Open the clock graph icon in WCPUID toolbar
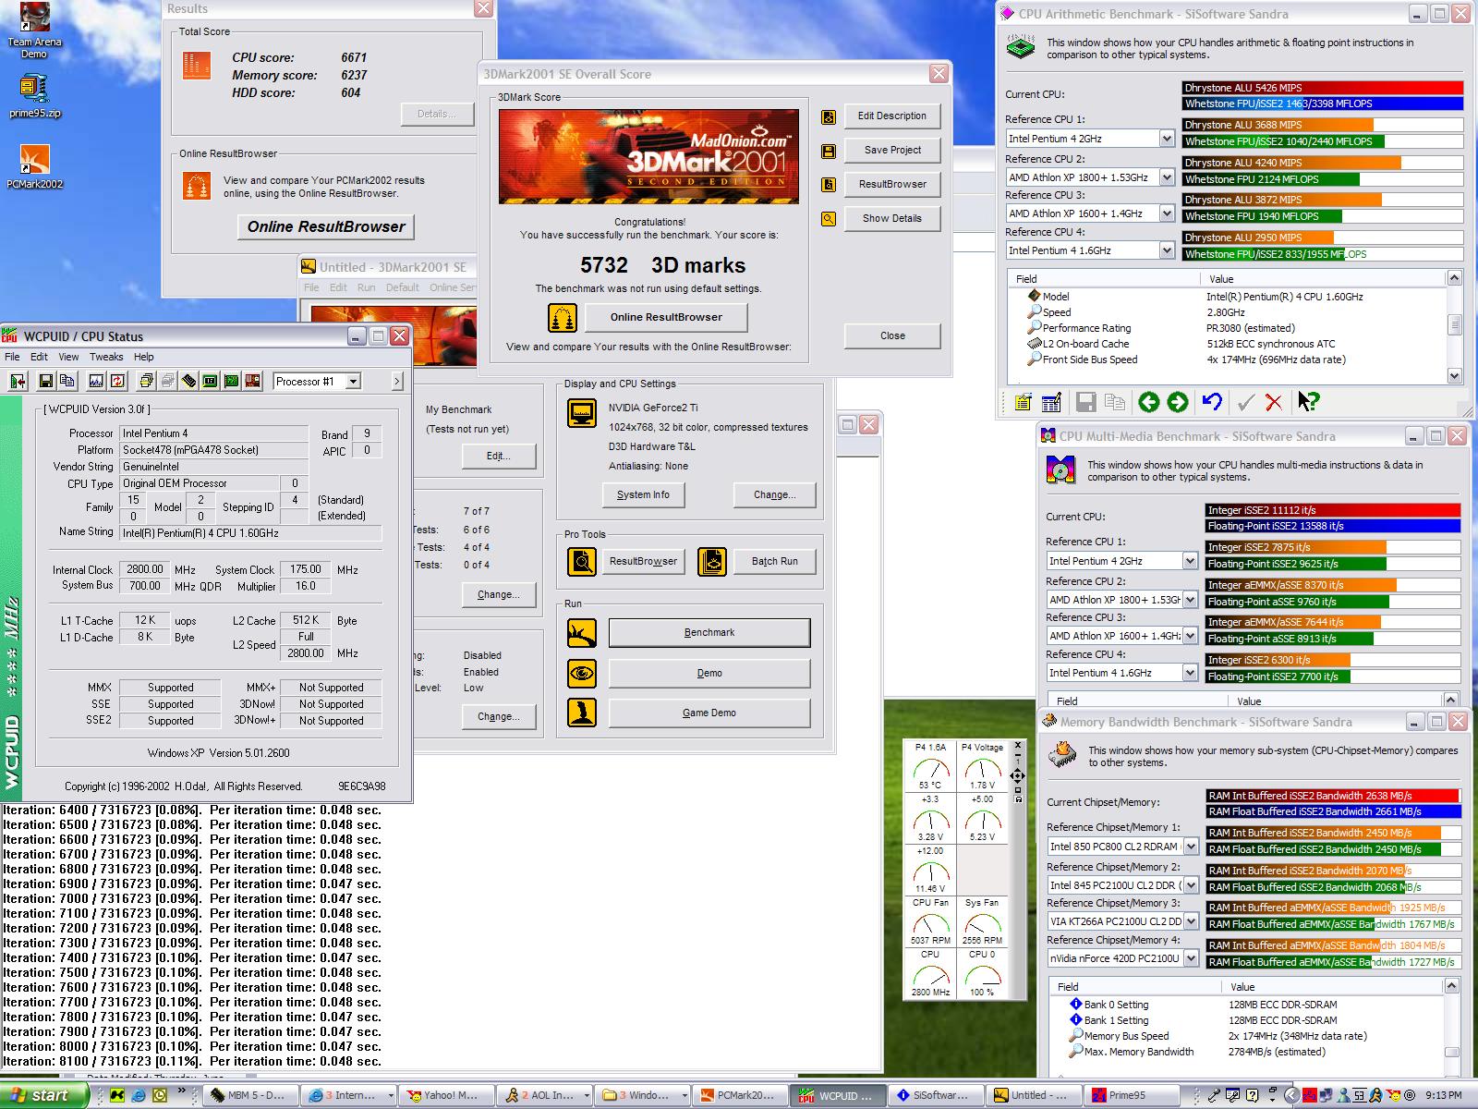1478x1109 pixels. tap(96, 381)
